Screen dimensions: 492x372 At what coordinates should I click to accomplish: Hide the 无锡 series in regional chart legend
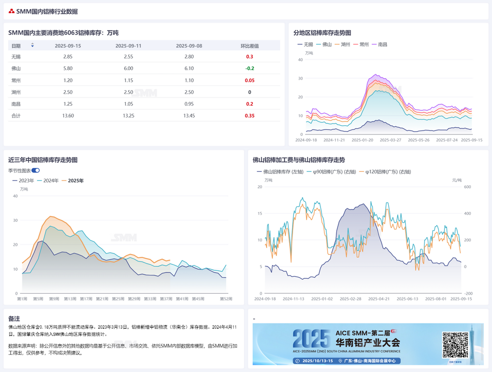pos(305,45)
